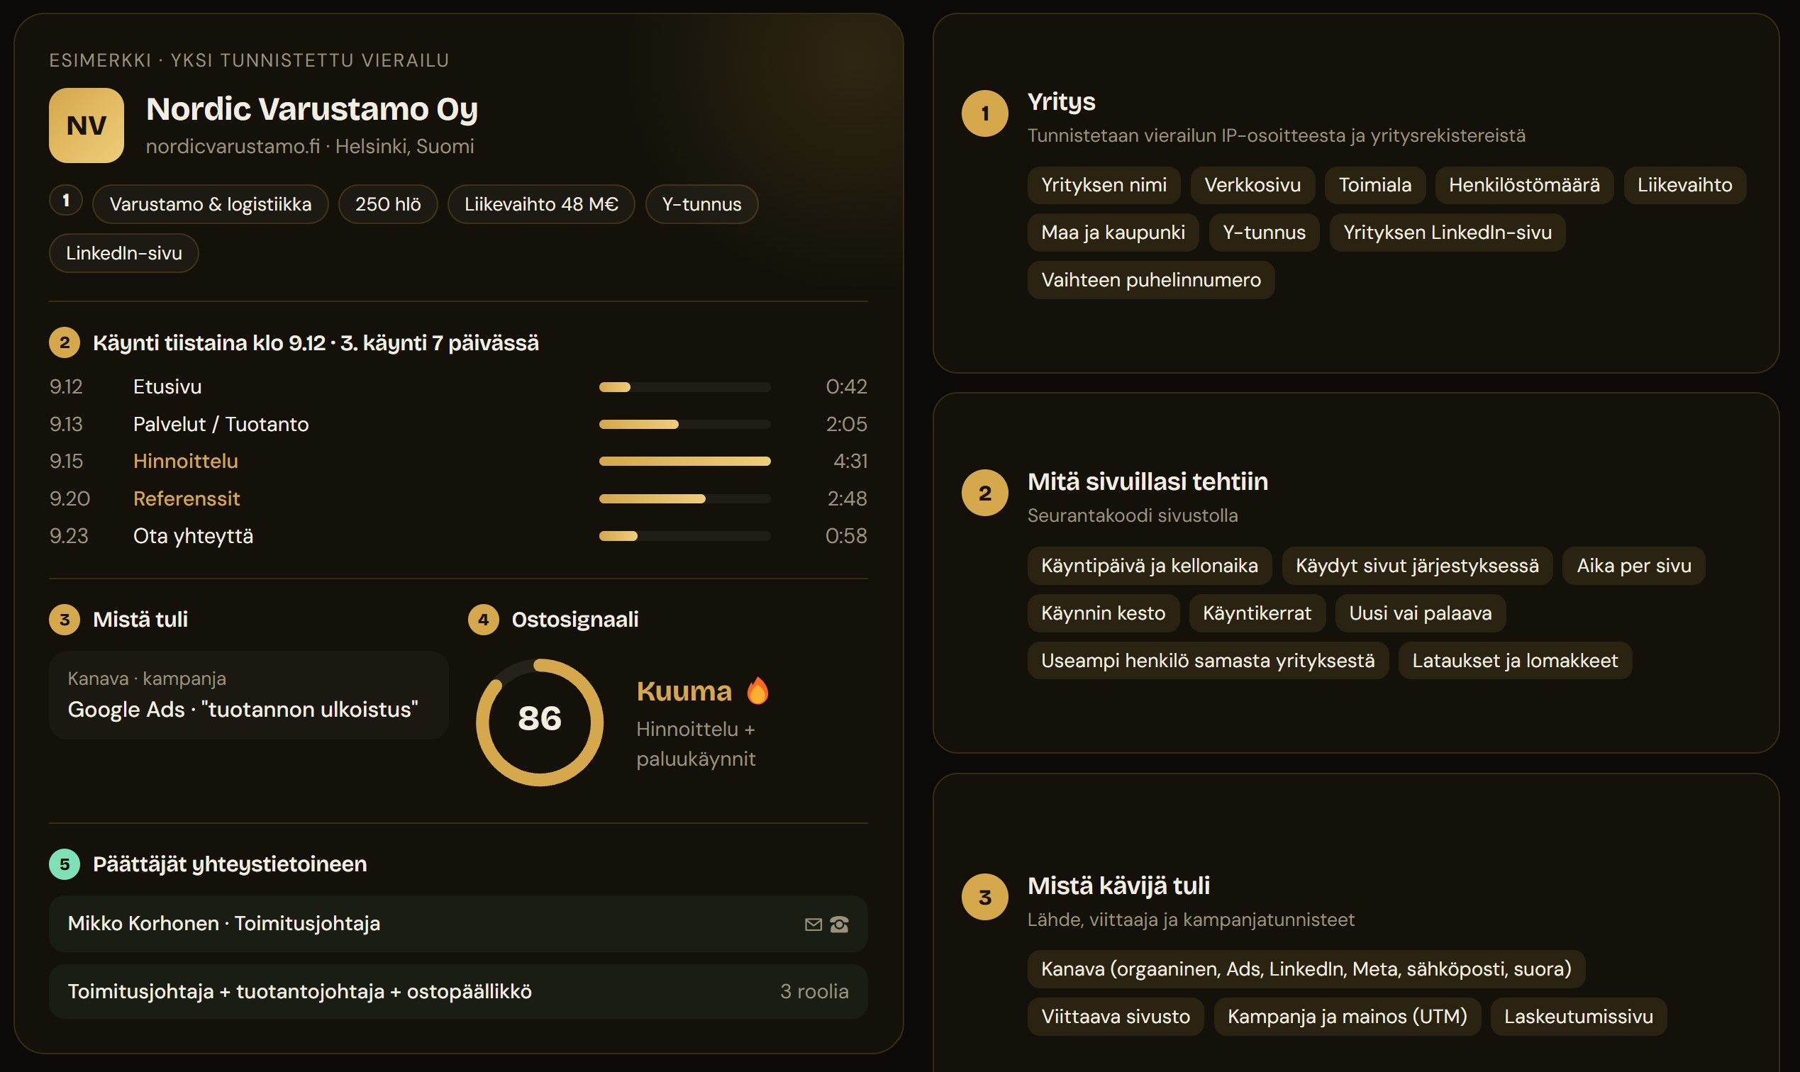Select the Lataukset ja lomakkeet tag
The height and width of the screenshot is (1072, 1800).
click(x=1515, y=661)
